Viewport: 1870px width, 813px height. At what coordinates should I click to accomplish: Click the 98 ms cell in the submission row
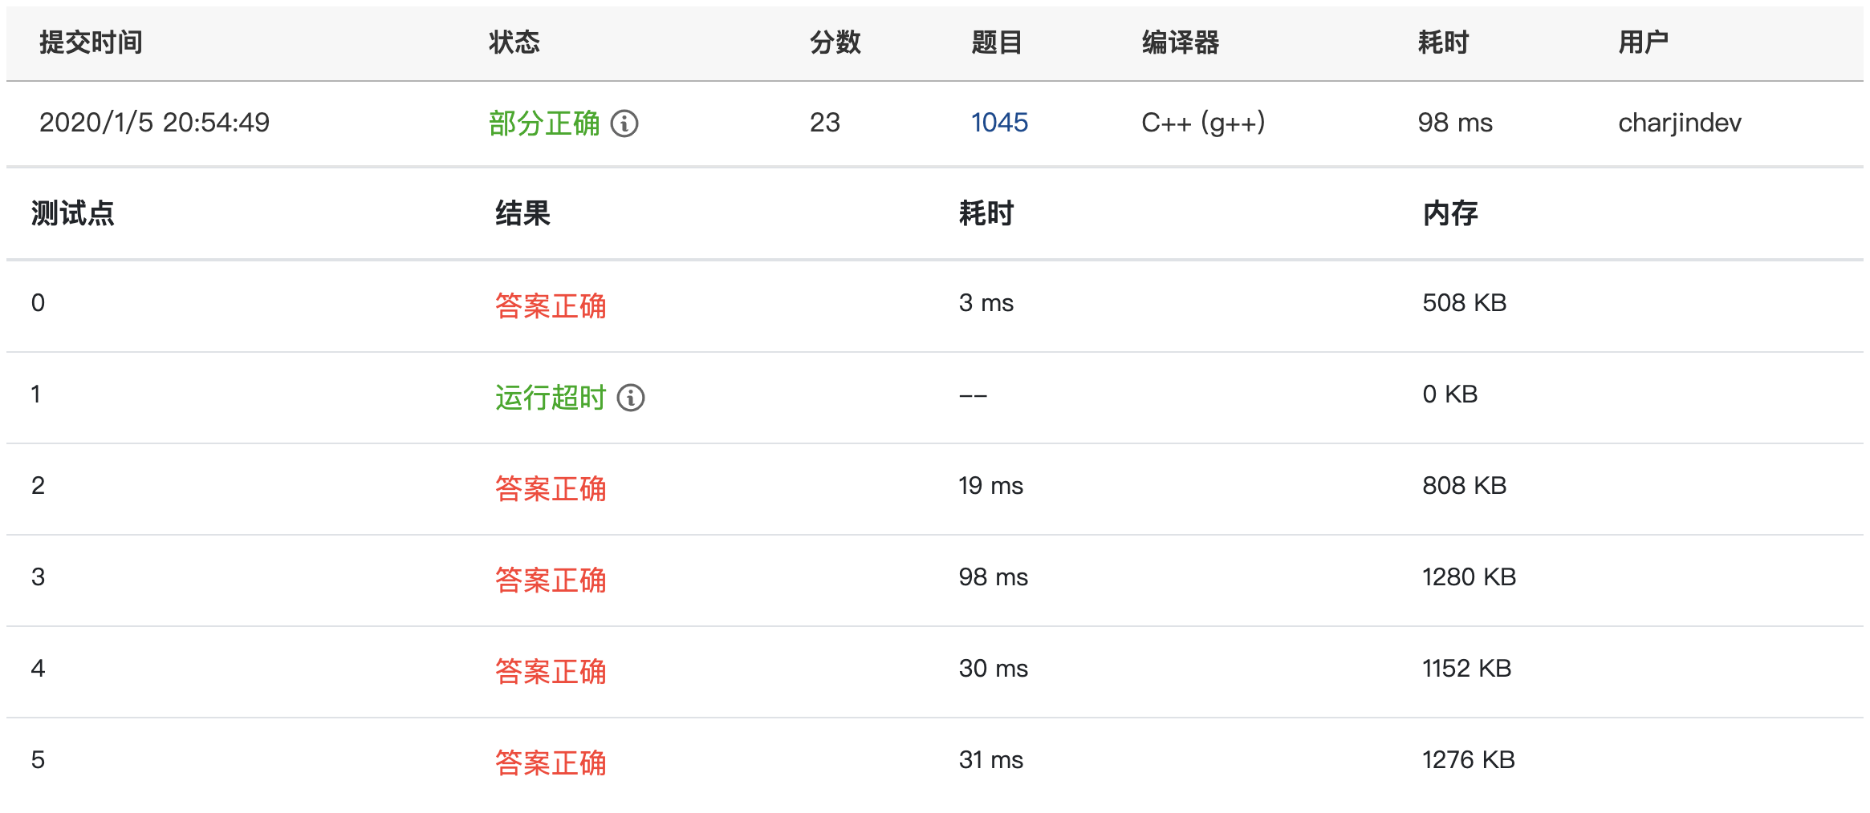click(x=1455, y=123)
